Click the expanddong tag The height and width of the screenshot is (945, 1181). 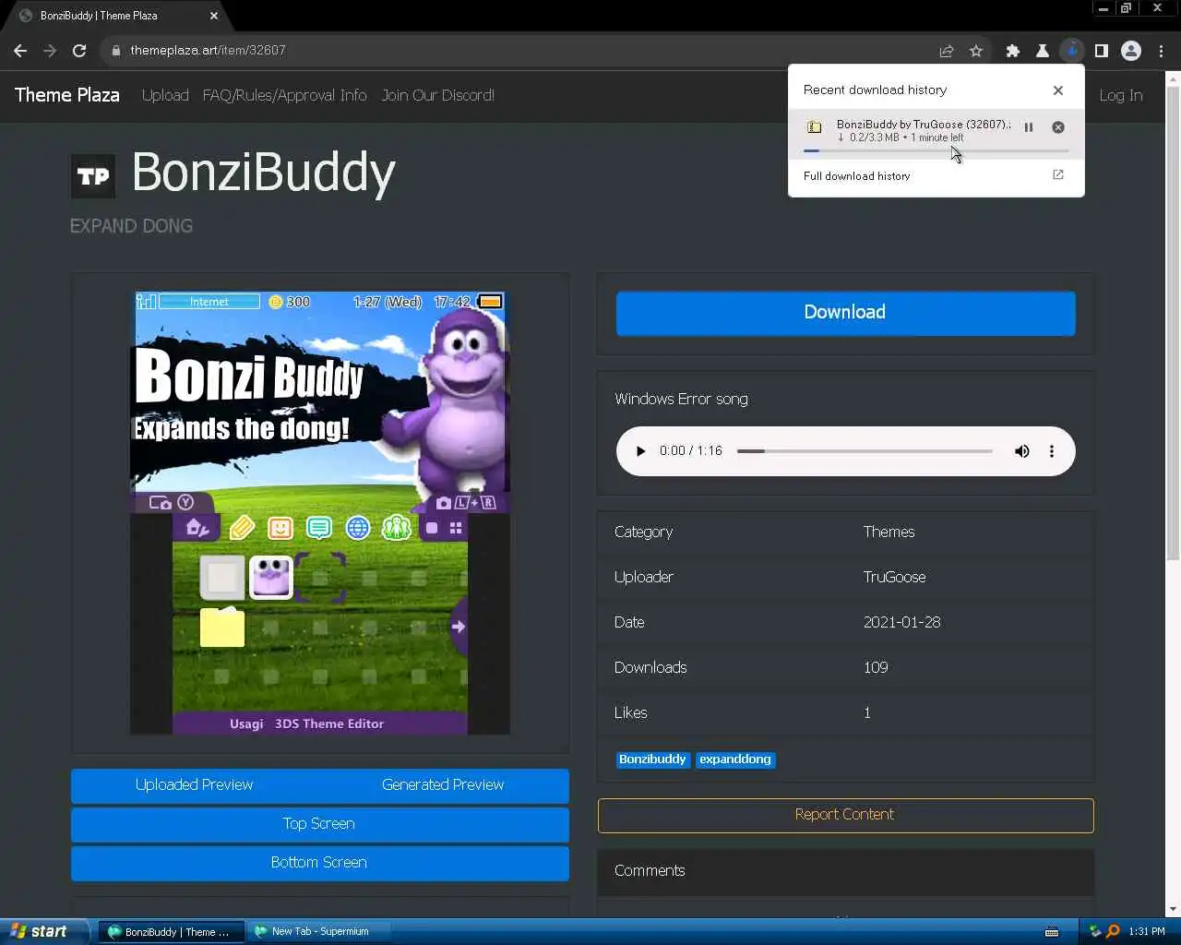click(x=735, y=760)
